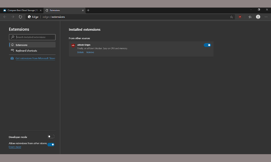Open a new browser tab
271x162 pixels.
point(88,10)
